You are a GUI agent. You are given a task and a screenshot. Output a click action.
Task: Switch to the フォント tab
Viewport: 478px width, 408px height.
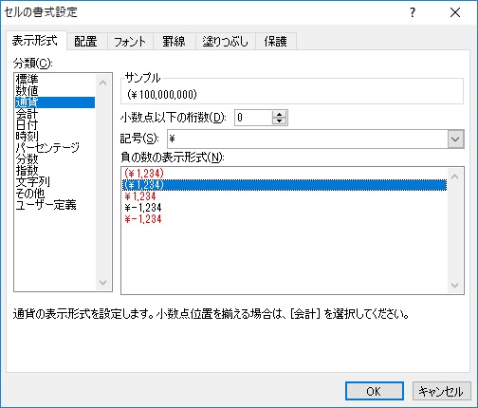(130, 42)
